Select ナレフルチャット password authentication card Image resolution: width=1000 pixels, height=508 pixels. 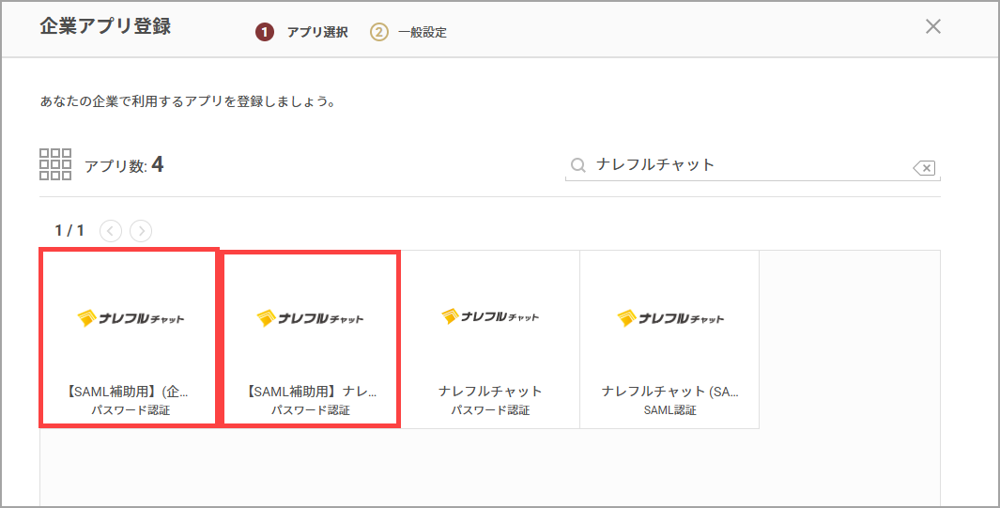[x=490, y=339]
